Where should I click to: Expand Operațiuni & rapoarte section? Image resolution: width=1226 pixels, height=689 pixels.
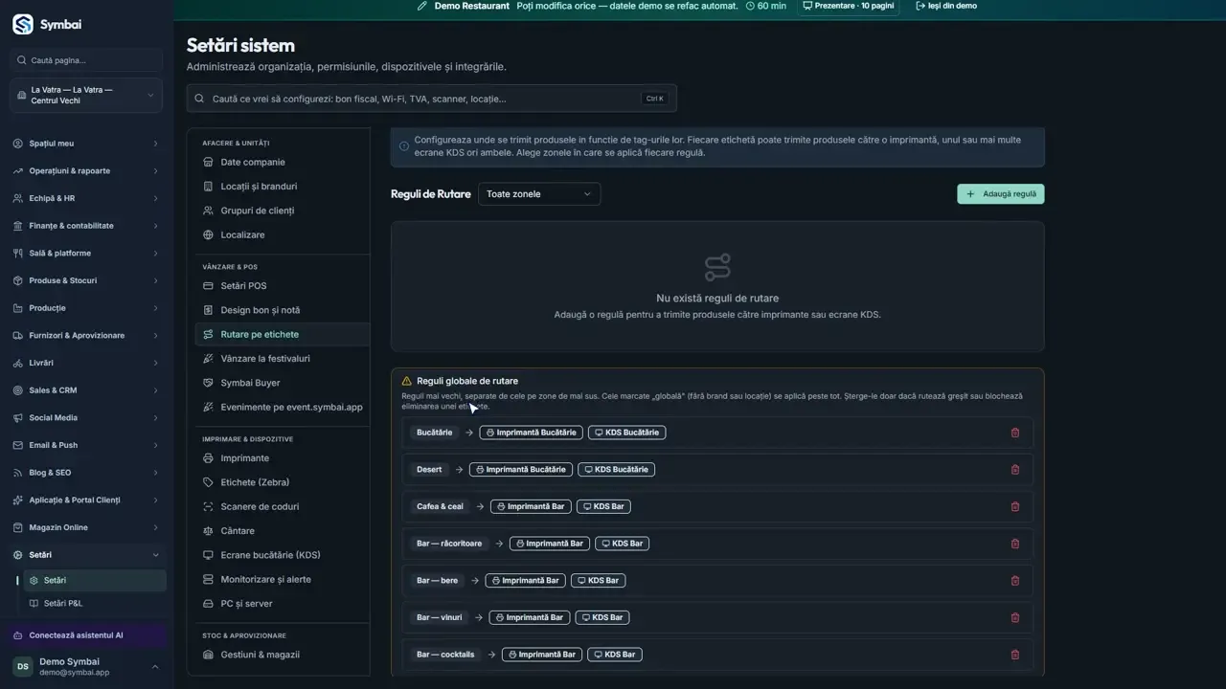click(x=86, y=171)
